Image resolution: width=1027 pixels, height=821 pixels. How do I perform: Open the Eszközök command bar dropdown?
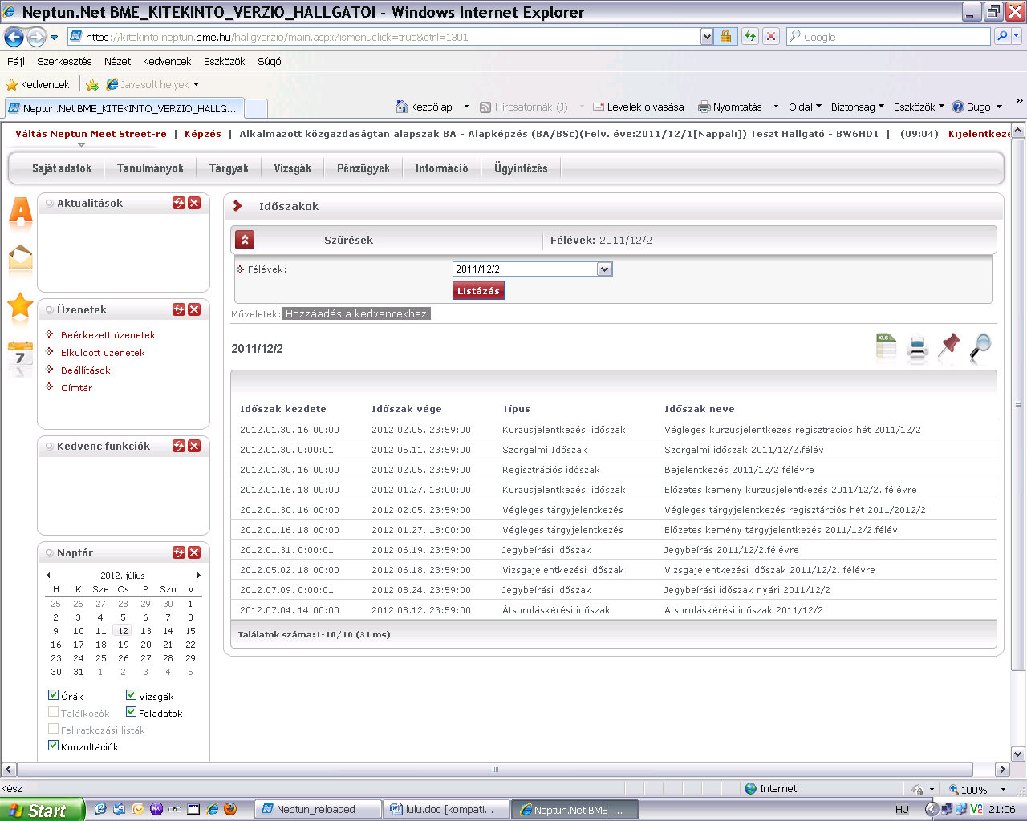pos(919,107)
